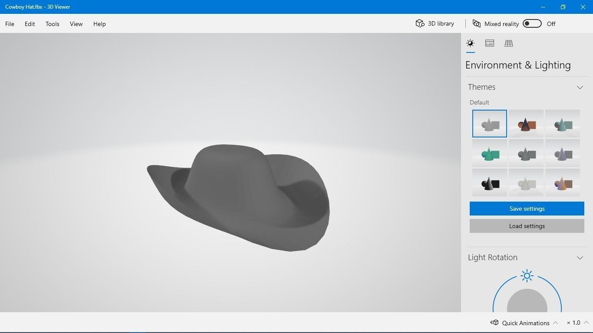Click the Light Rotation section heading
The image size is (593, 333).
(493, 258)
